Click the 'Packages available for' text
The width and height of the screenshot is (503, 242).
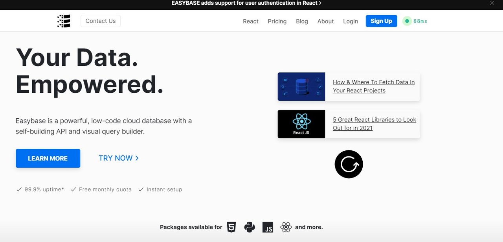191,227
